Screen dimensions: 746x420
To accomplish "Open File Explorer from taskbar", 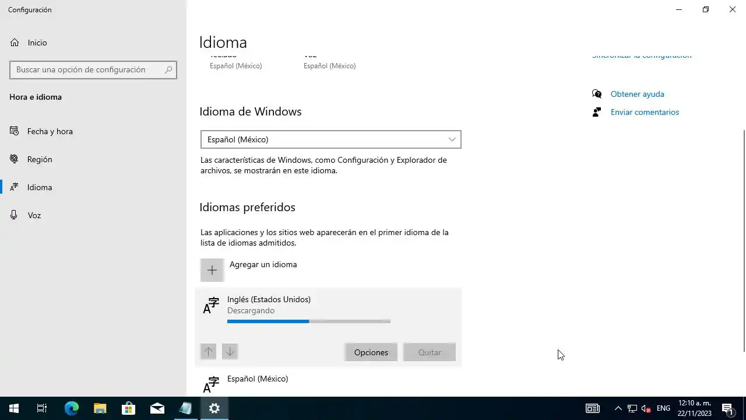I will pos(100,408).
